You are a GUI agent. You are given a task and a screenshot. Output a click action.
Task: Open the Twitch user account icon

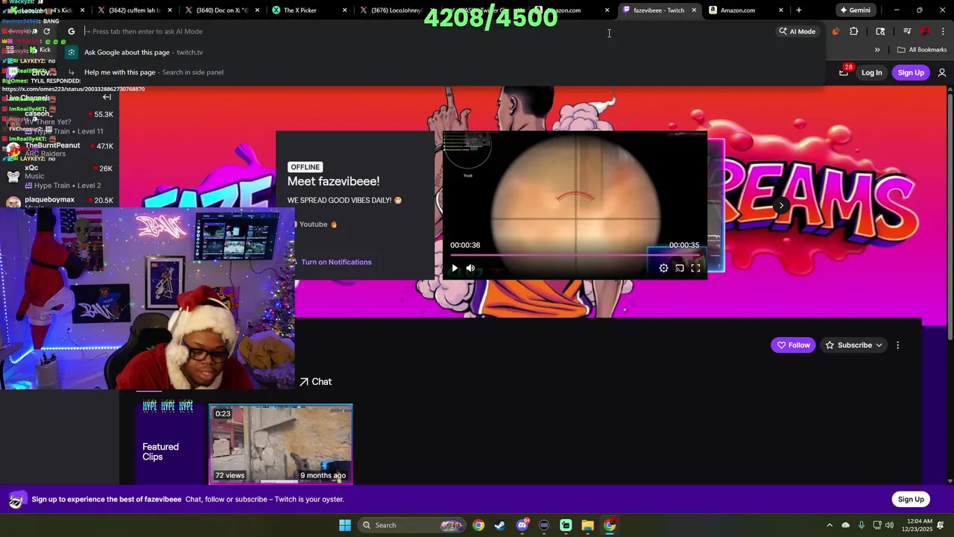coord(942,72)
